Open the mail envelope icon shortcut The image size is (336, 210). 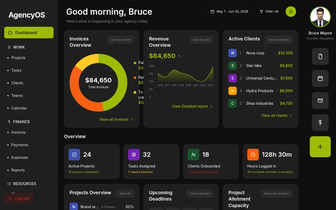(320, 101)
